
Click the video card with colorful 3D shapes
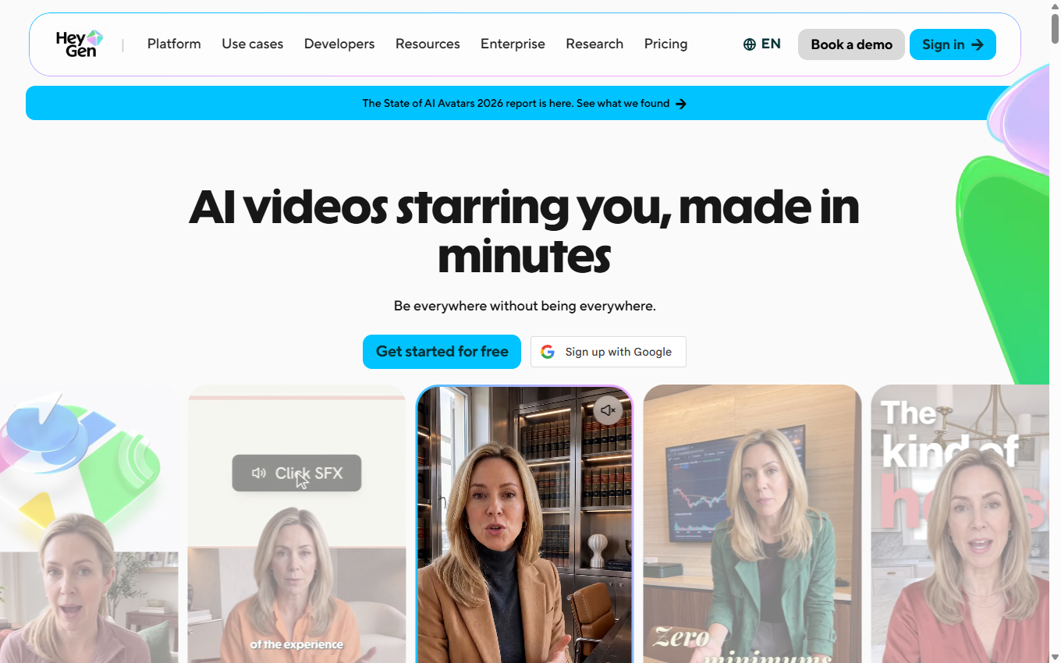click(89, 523)
